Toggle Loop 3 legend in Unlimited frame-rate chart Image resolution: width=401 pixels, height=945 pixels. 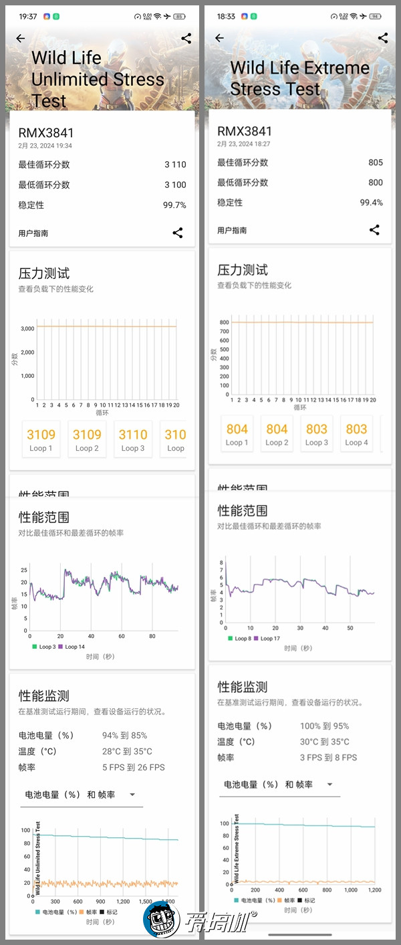point(43,647)
